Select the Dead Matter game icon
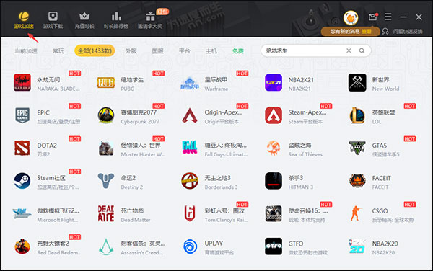 point(106,213)
